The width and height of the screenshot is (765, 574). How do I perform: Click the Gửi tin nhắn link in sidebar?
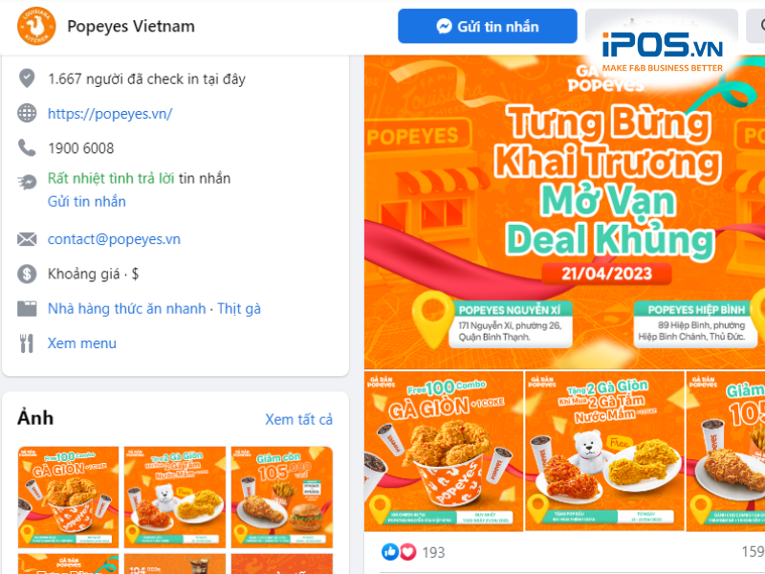pyautogui.click(x=86, y=202)
